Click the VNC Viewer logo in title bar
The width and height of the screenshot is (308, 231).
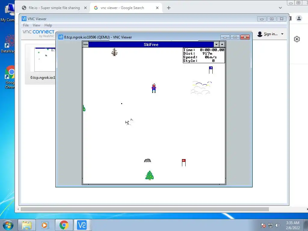[x=24, y=19]
